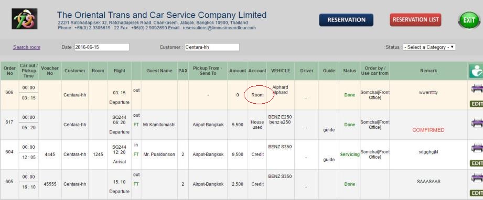Screen dimensions: 483x200
Task: Print order 605 with printer icon
Action: coord(477,177)
